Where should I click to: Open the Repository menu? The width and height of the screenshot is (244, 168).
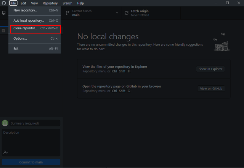coord(50,3)
